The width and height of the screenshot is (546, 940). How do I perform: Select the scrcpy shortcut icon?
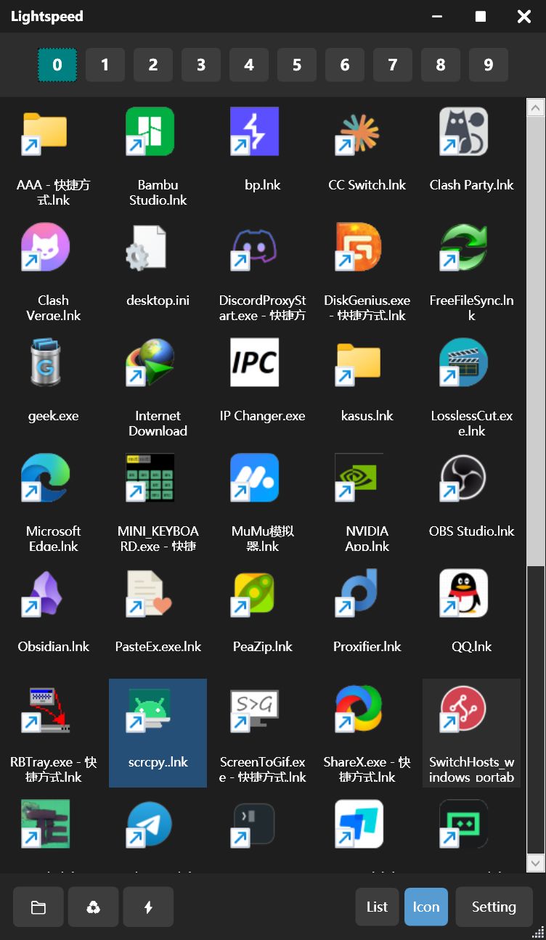tap(150, 709)
